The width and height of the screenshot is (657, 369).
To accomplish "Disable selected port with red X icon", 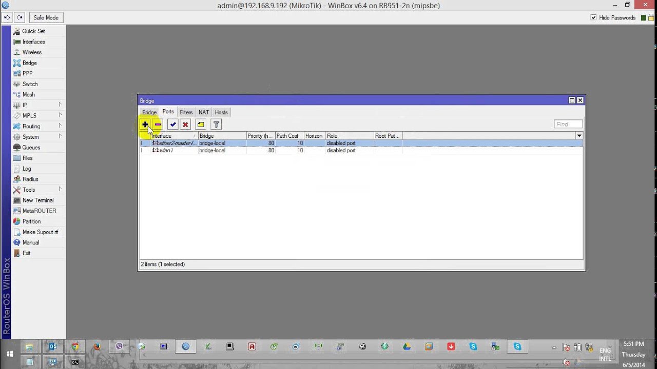I will click(x=185, y=125).
